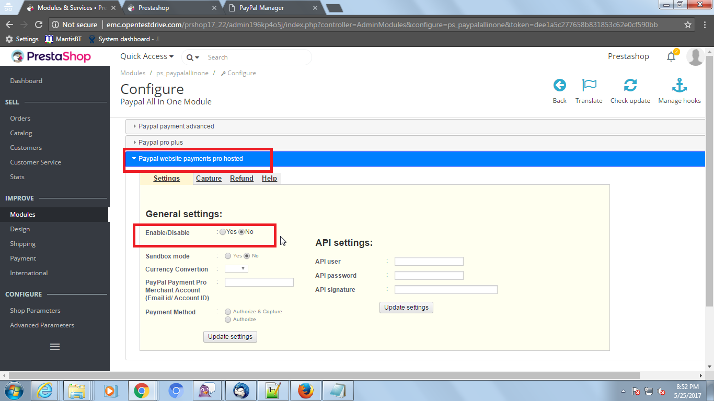Click the API signature input field
Image resolution: width=714 pixels, height=401 pixels.
[446, 290]
